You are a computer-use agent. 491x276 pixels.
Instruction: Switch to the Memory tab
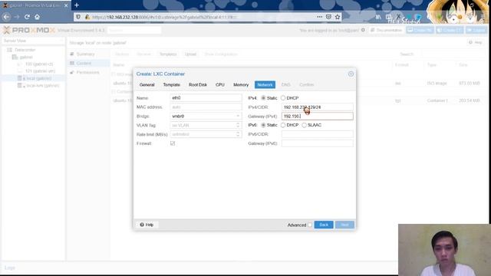click(241, 85)
